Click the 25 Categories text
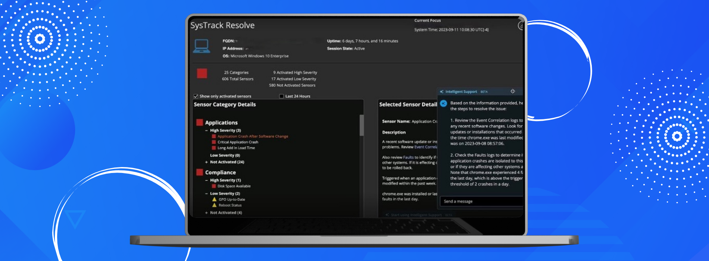 (x=236, y=73)
